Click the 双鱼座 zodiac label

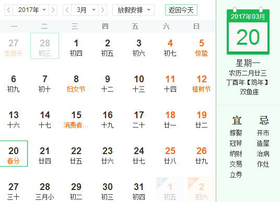point(249,92)
